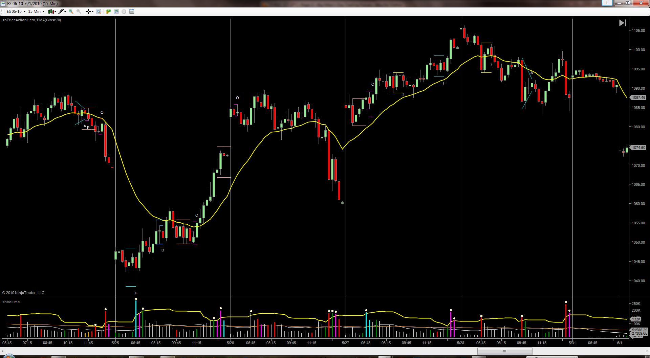Viewport: 650px width, 358px height.
Task: Open the 15 Min interval dropdown
Action: 36,12
